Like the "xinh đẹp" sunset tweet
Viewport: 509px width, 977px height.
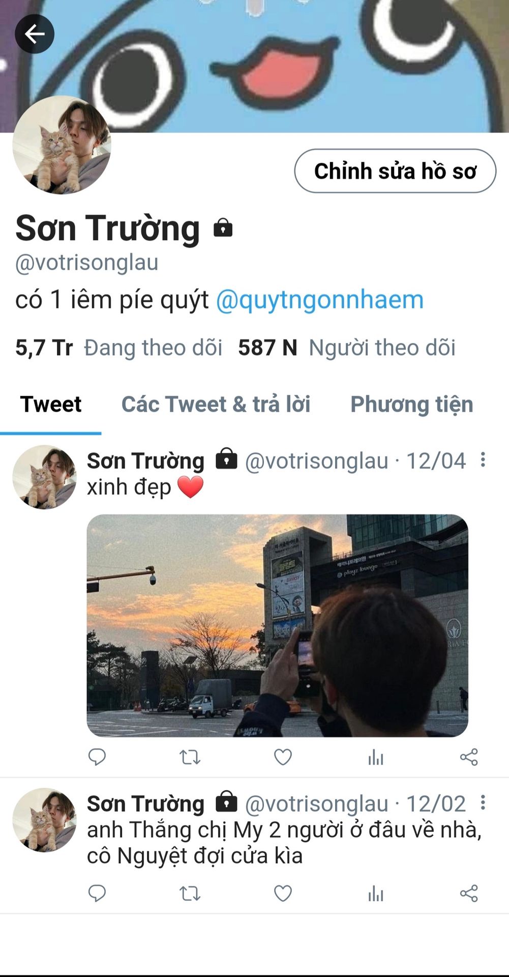coord(283,757)
